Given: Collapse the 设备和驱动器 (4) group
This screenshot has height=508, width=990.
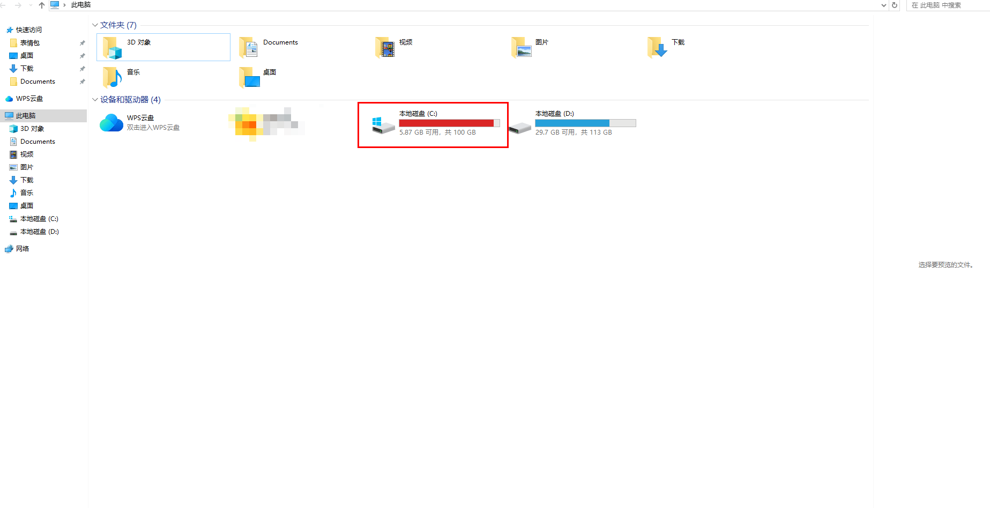Looking at the screenshot, I should 95,100.
